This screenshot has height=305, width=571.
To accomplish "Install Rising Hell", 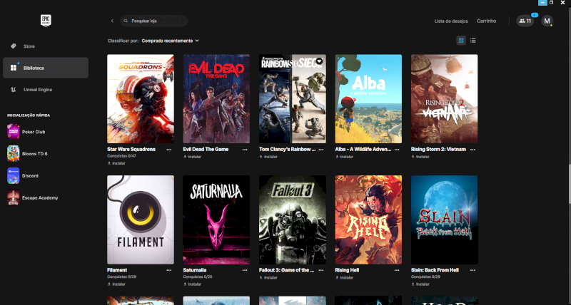I will point(345,277).
